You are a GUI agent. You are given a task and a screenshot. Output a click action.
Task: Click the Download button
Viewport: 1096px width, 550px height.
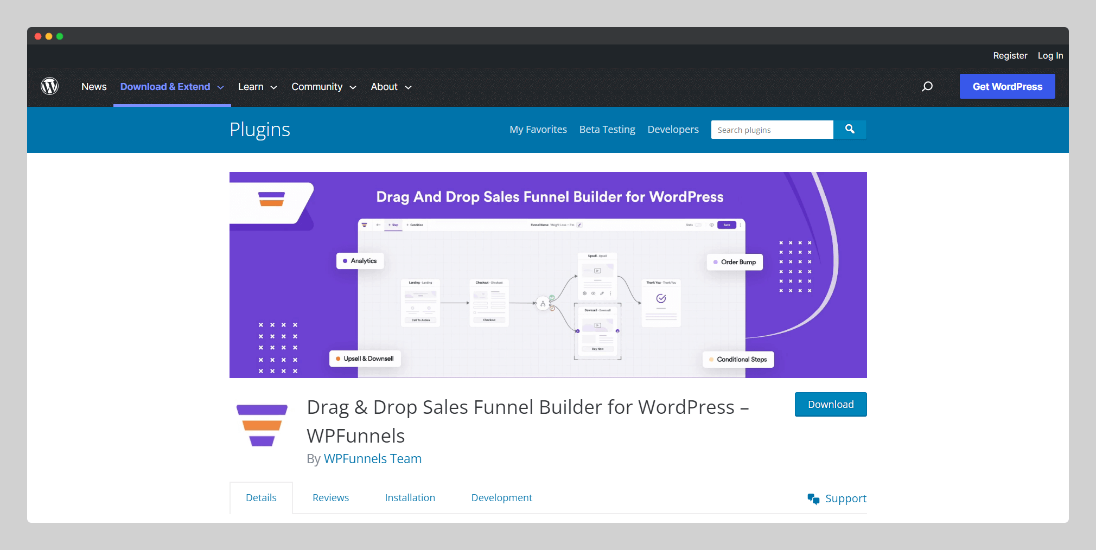[830, 404]
